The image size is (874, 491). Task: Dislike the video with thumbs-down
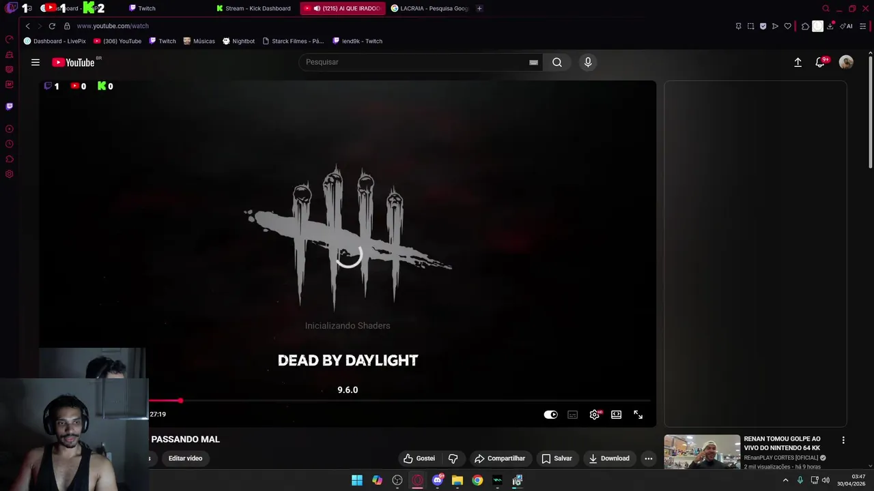[x=453, y=458]
